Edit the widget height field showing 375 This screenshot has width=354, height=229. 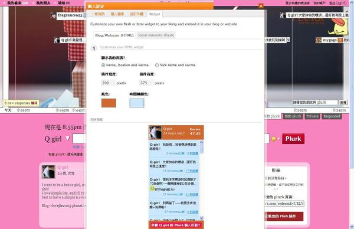(x=146, y=83)
